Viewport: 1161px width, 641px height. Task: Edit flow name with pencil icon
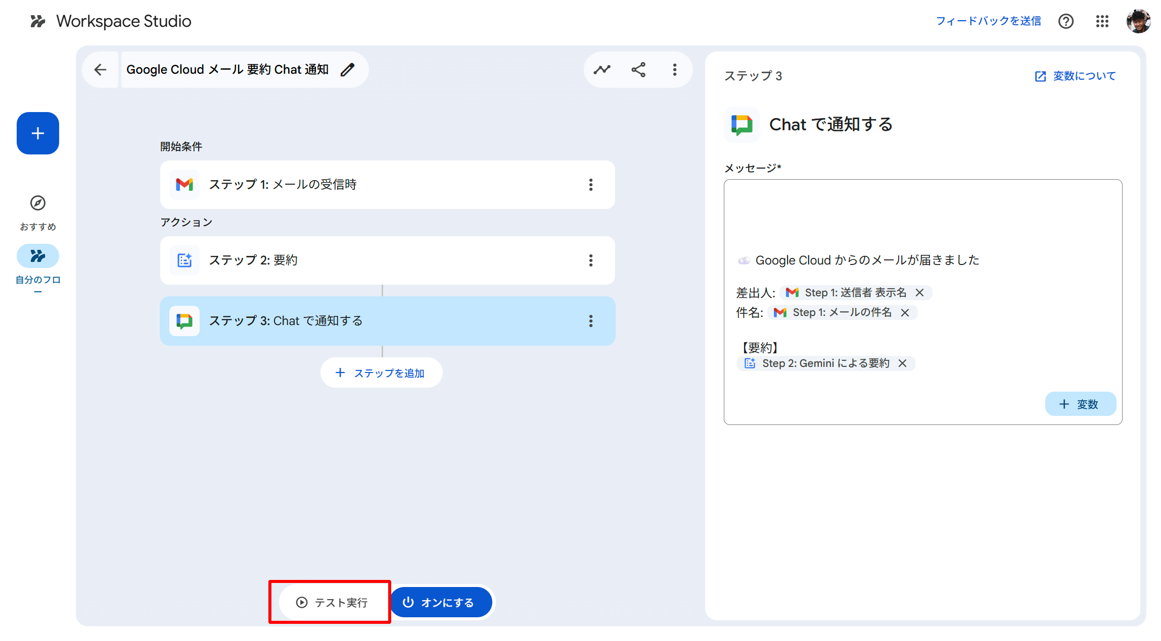[348, 70]
